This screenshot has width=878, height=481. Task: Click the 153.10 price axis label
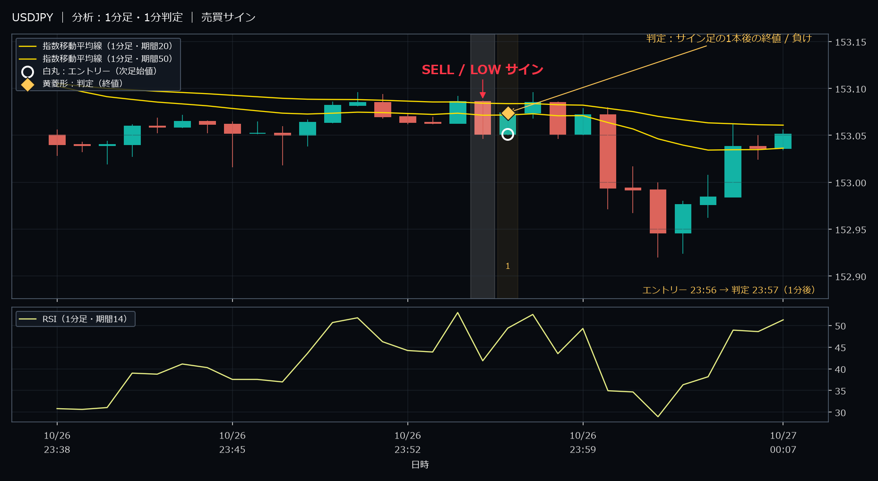click(851, 89)
